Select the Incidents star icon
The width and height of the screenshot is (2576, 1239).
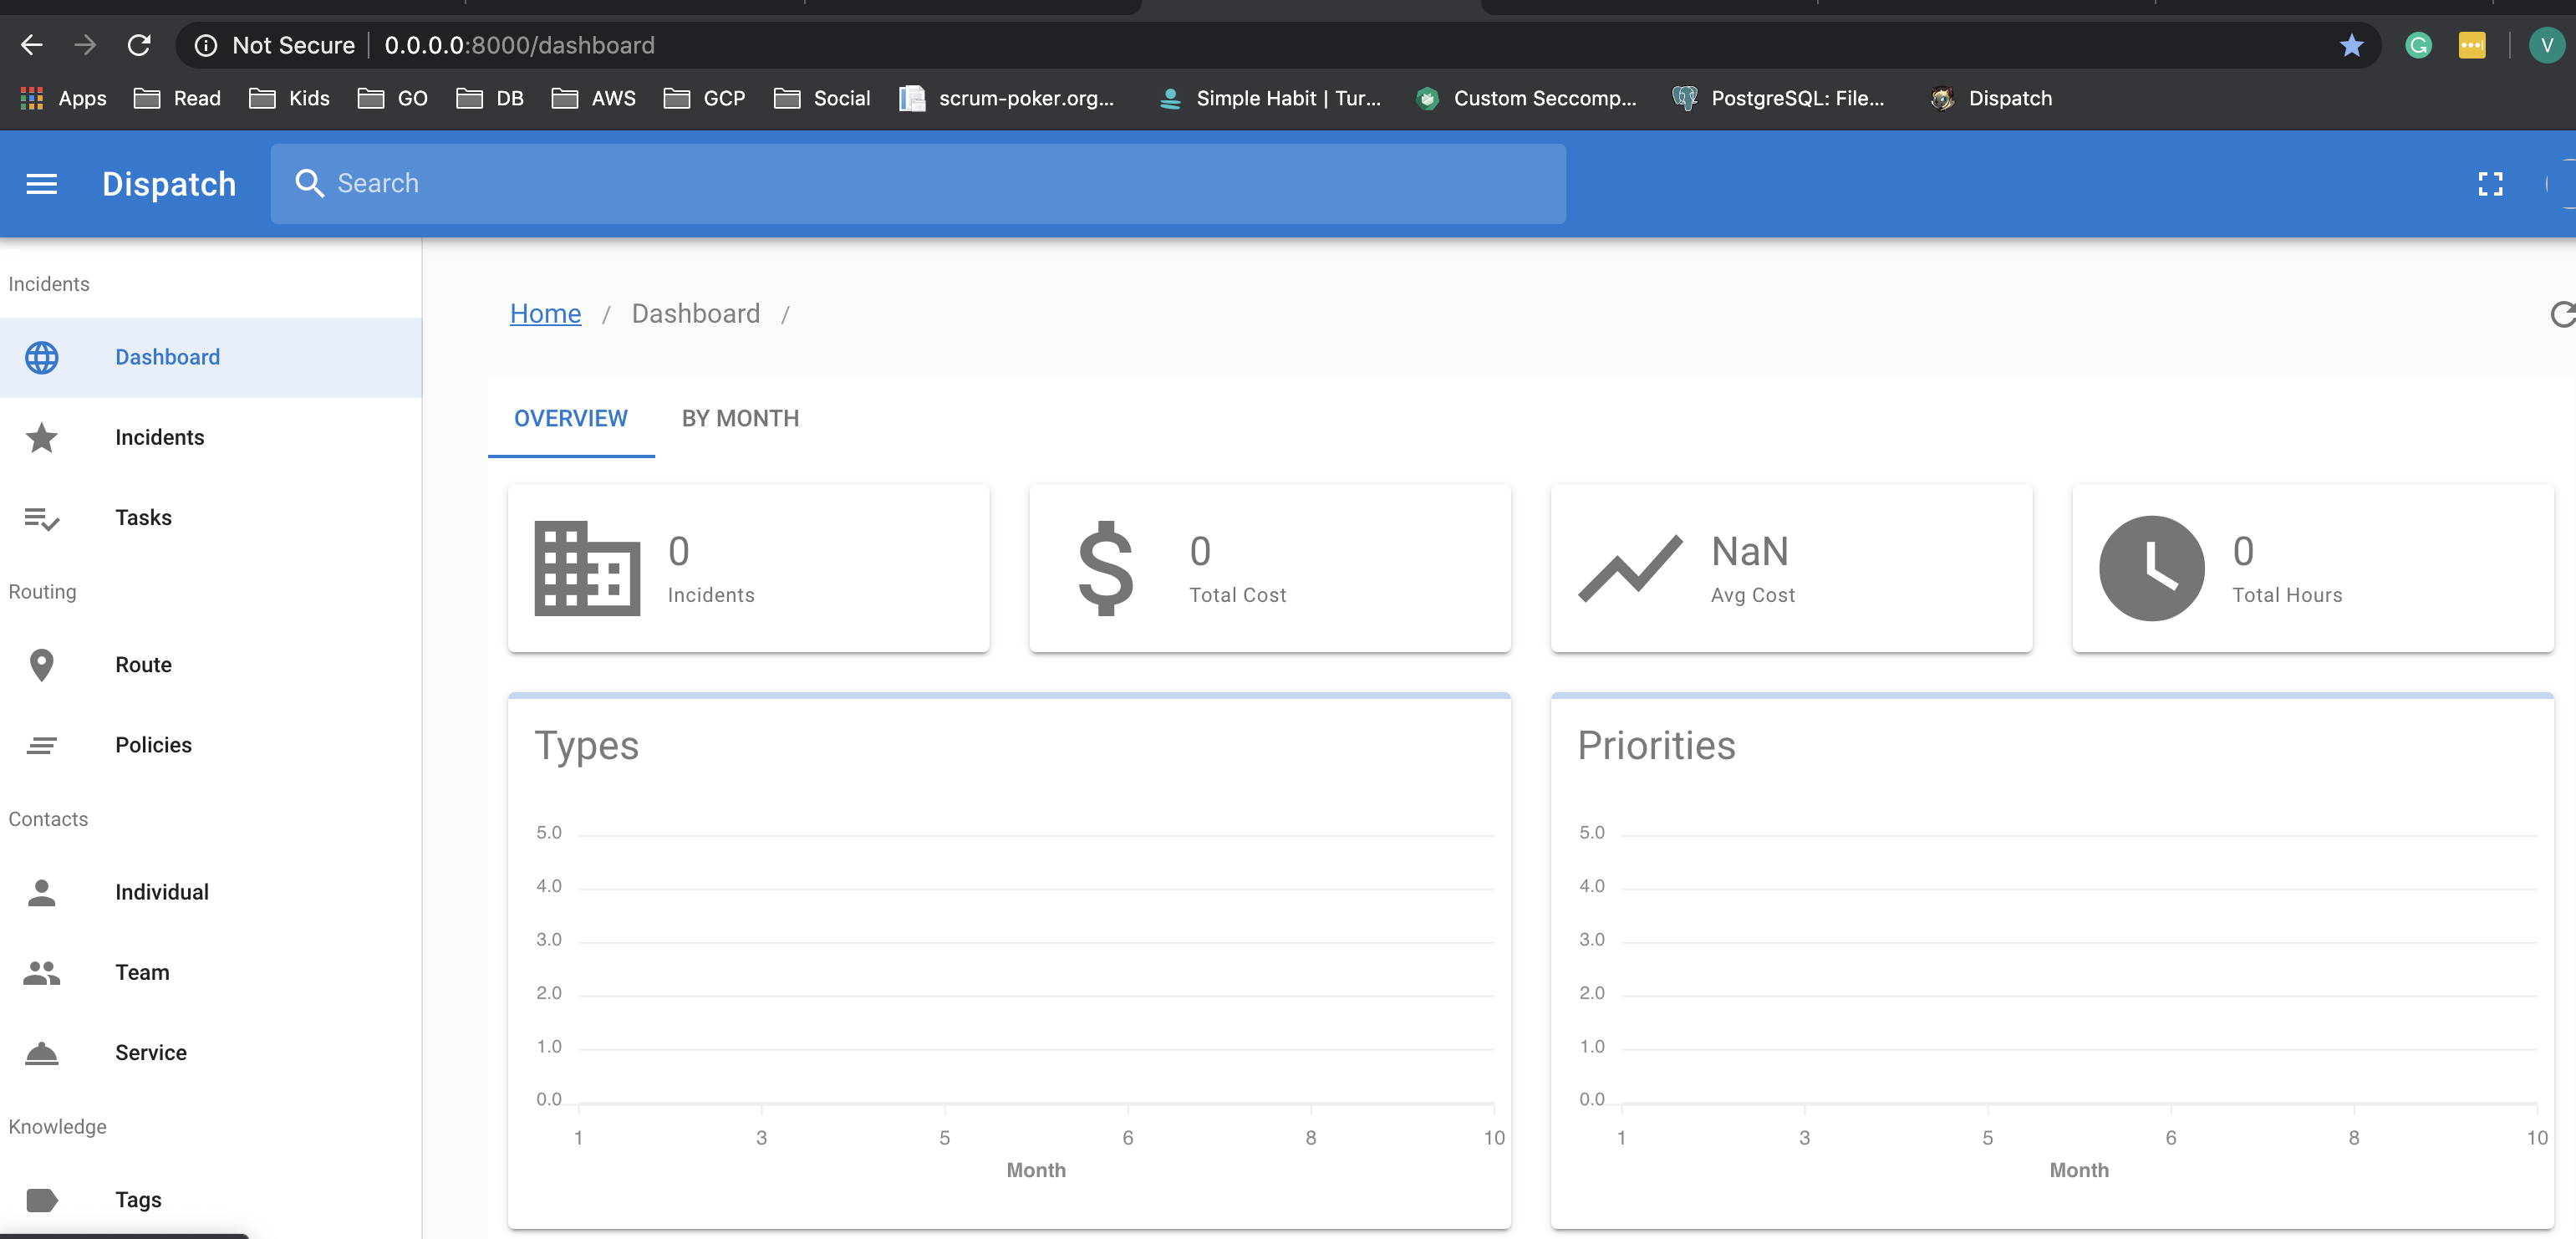(41, 437)
